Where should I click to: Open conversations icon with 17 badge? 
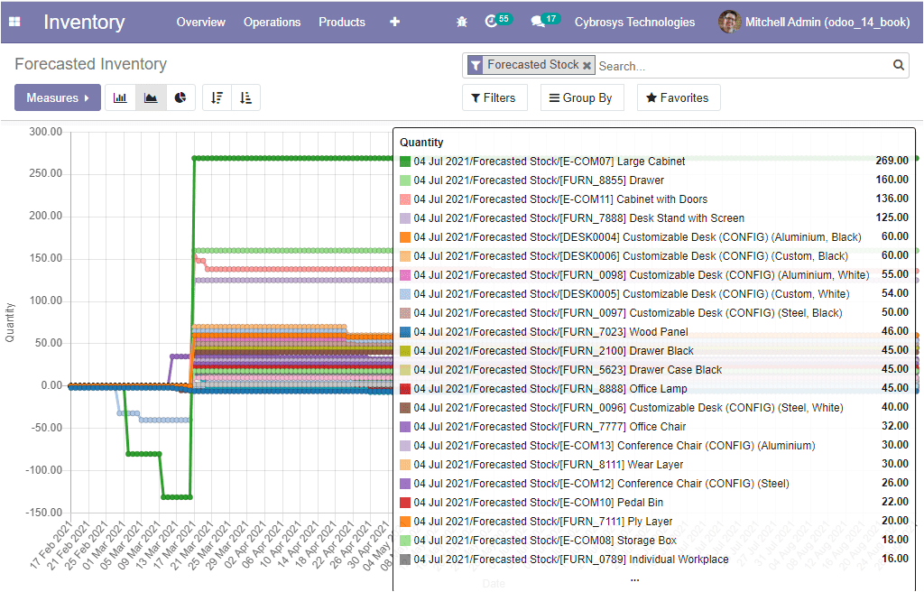coord(544,22)
